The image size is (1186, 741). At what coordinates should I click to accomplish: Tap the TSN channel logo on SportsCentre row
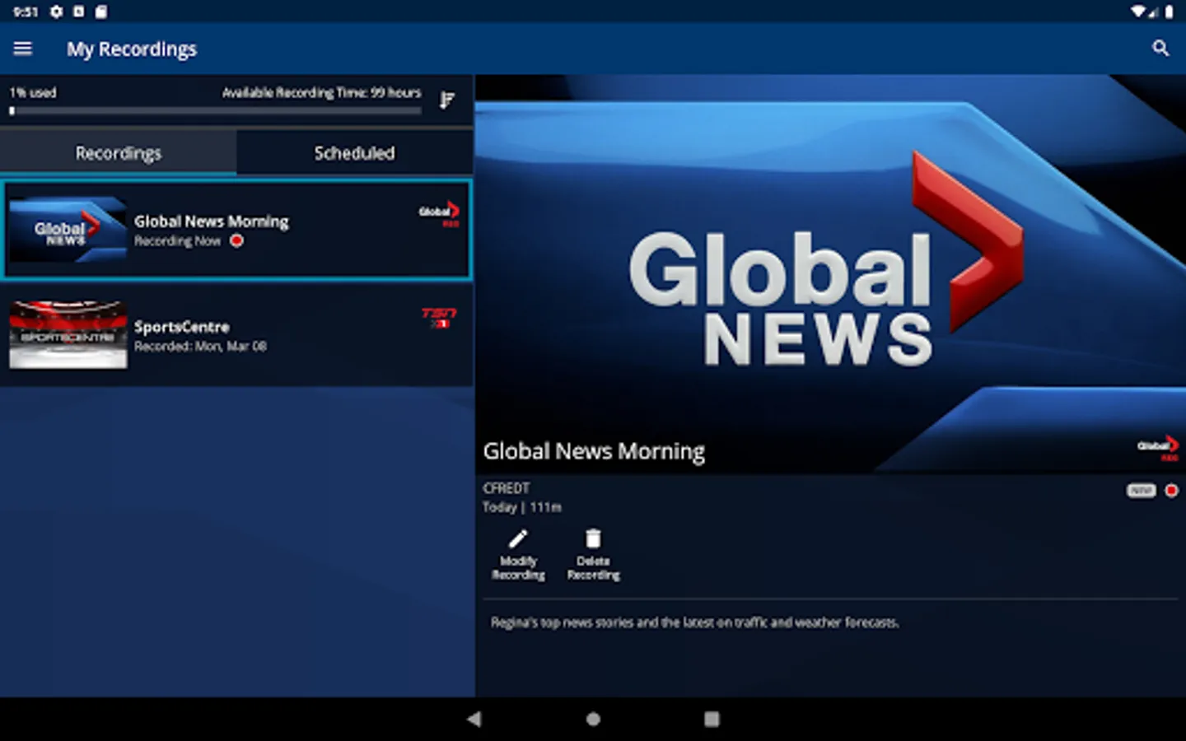coord(439,317)
